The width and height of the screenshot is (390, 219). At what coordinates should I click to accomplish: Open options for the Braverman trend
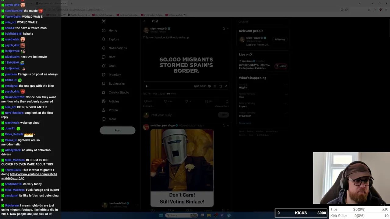(286, 113)
